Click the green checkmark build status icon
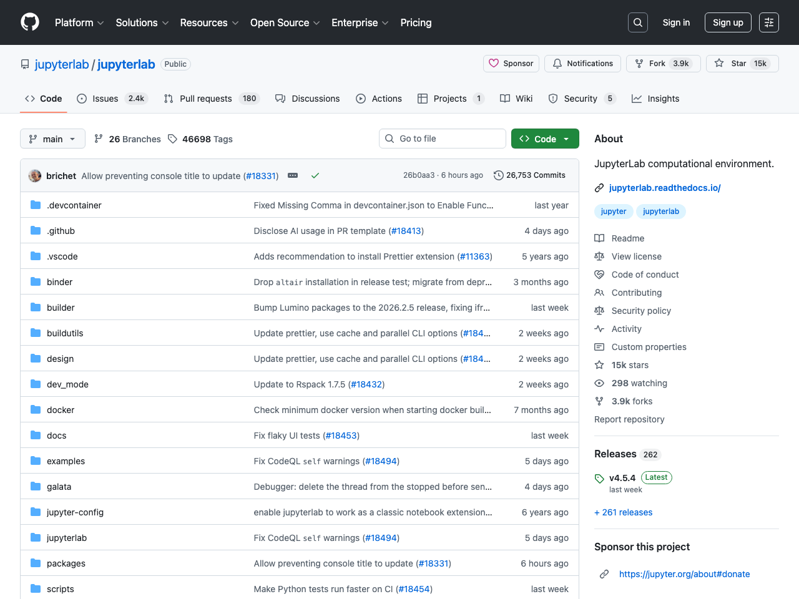 315,175
